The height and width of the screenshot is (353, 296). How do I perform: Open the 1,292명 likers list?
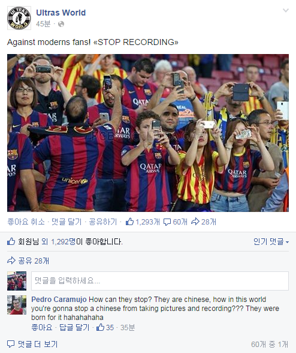pyautogui.click(x=64, y=241)
